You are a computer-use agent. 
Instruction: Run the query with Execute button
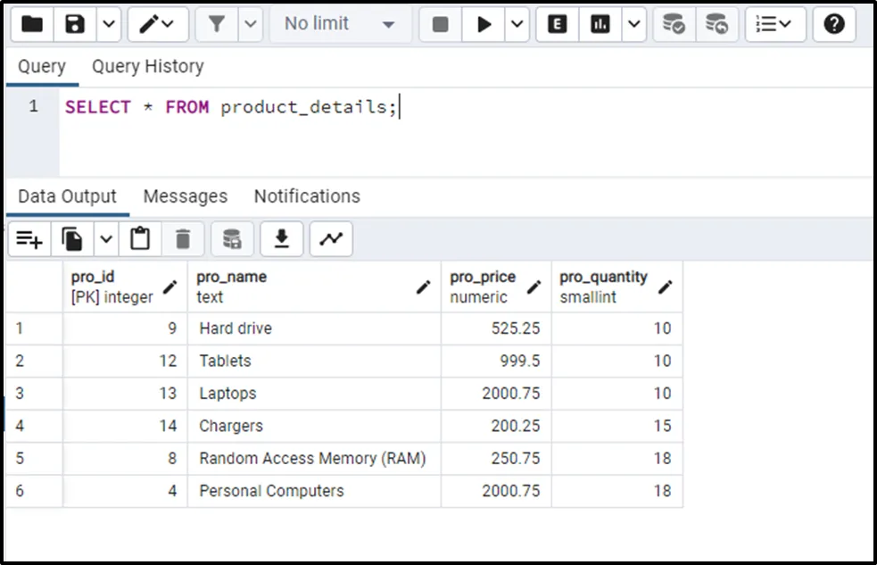coord(484,24)
